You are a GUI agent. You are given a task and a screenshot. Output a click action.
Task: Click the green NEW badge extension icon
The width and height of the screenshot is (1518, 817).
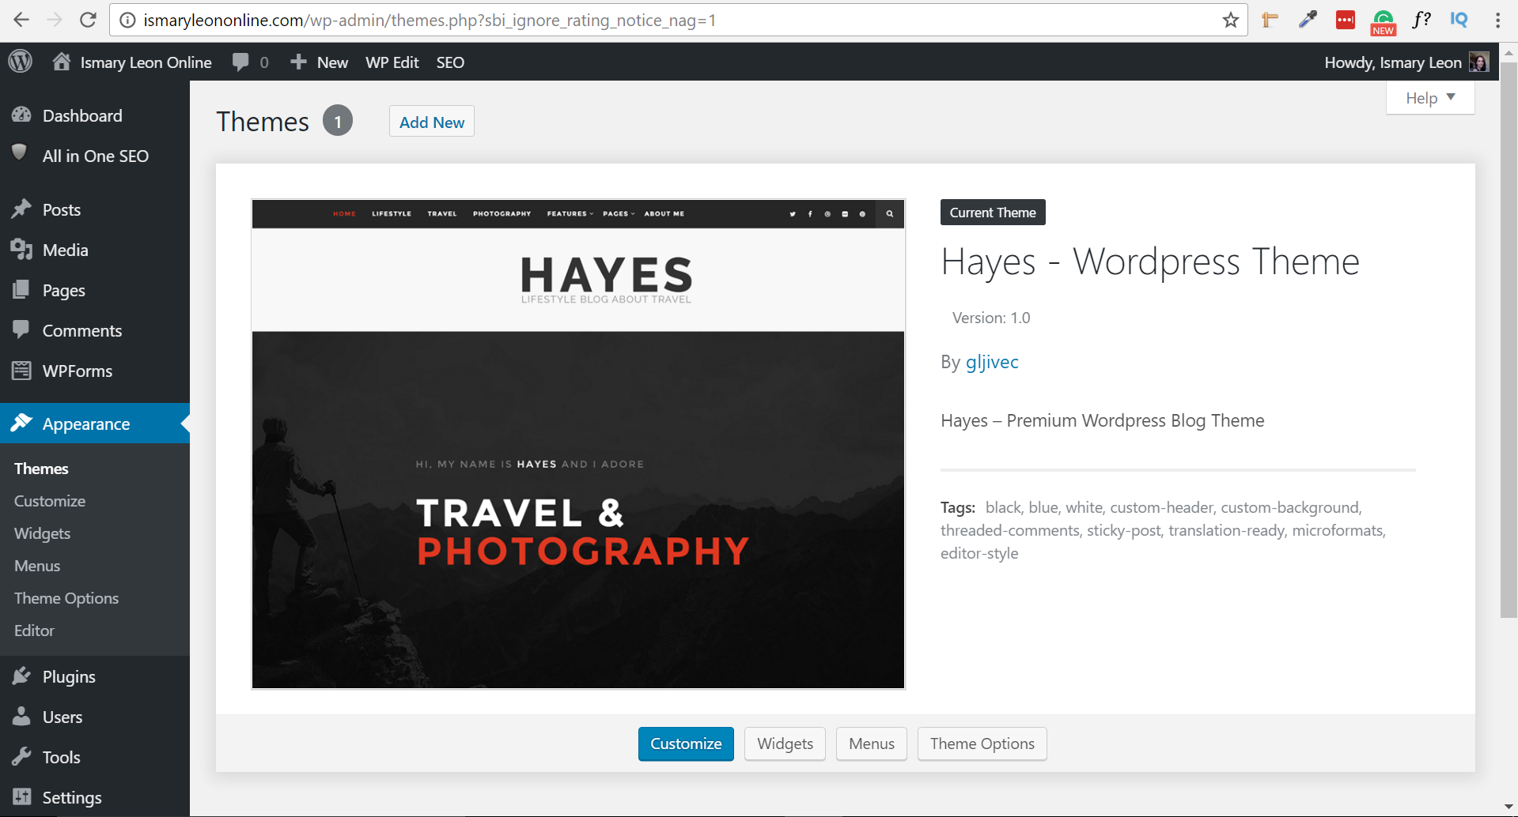(1384, 22)
